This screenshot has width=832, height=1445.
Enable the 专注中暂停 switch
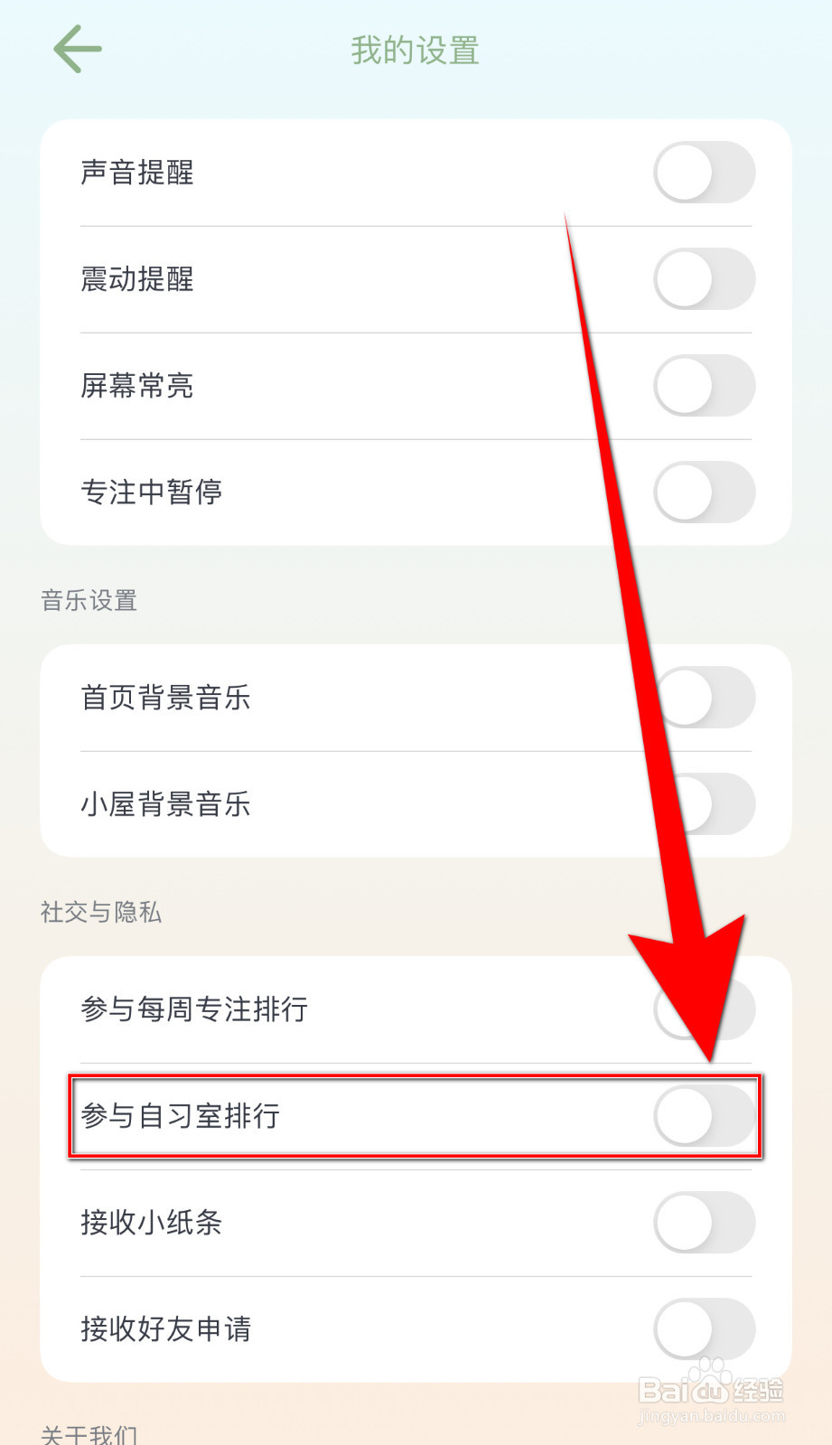(705, 493)
